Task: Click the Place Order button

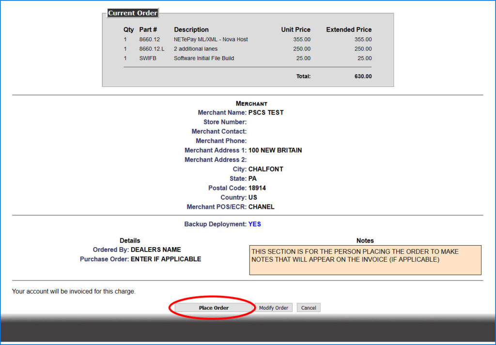Action: click(214, 308)
